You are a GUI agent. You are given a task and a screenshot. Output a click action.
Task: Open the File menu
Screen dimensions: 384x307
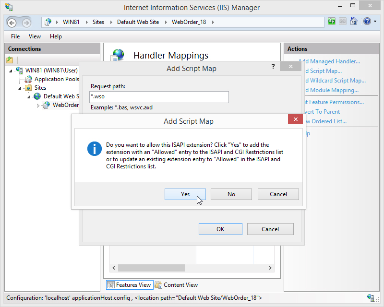15,36
